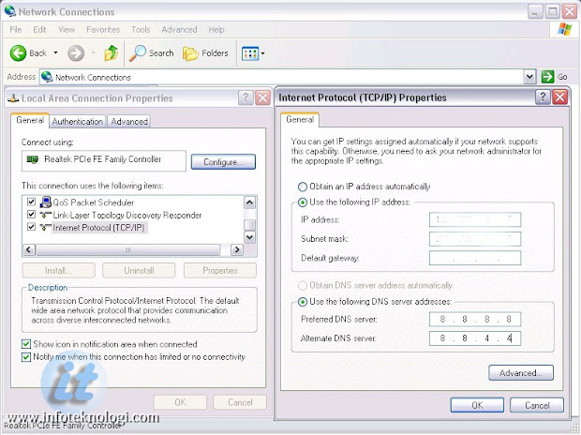This screenshot has width=581, height=435.
Task: Click OK in TCP/IP Properties dialog
Action: 477,405
